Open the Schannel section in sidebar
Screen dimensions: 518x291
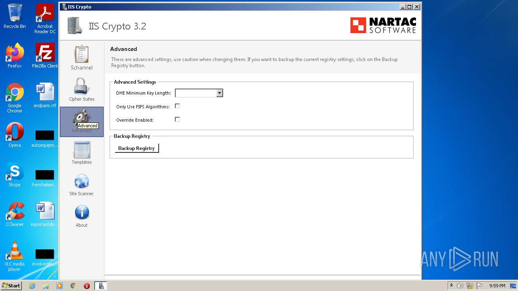81,58
